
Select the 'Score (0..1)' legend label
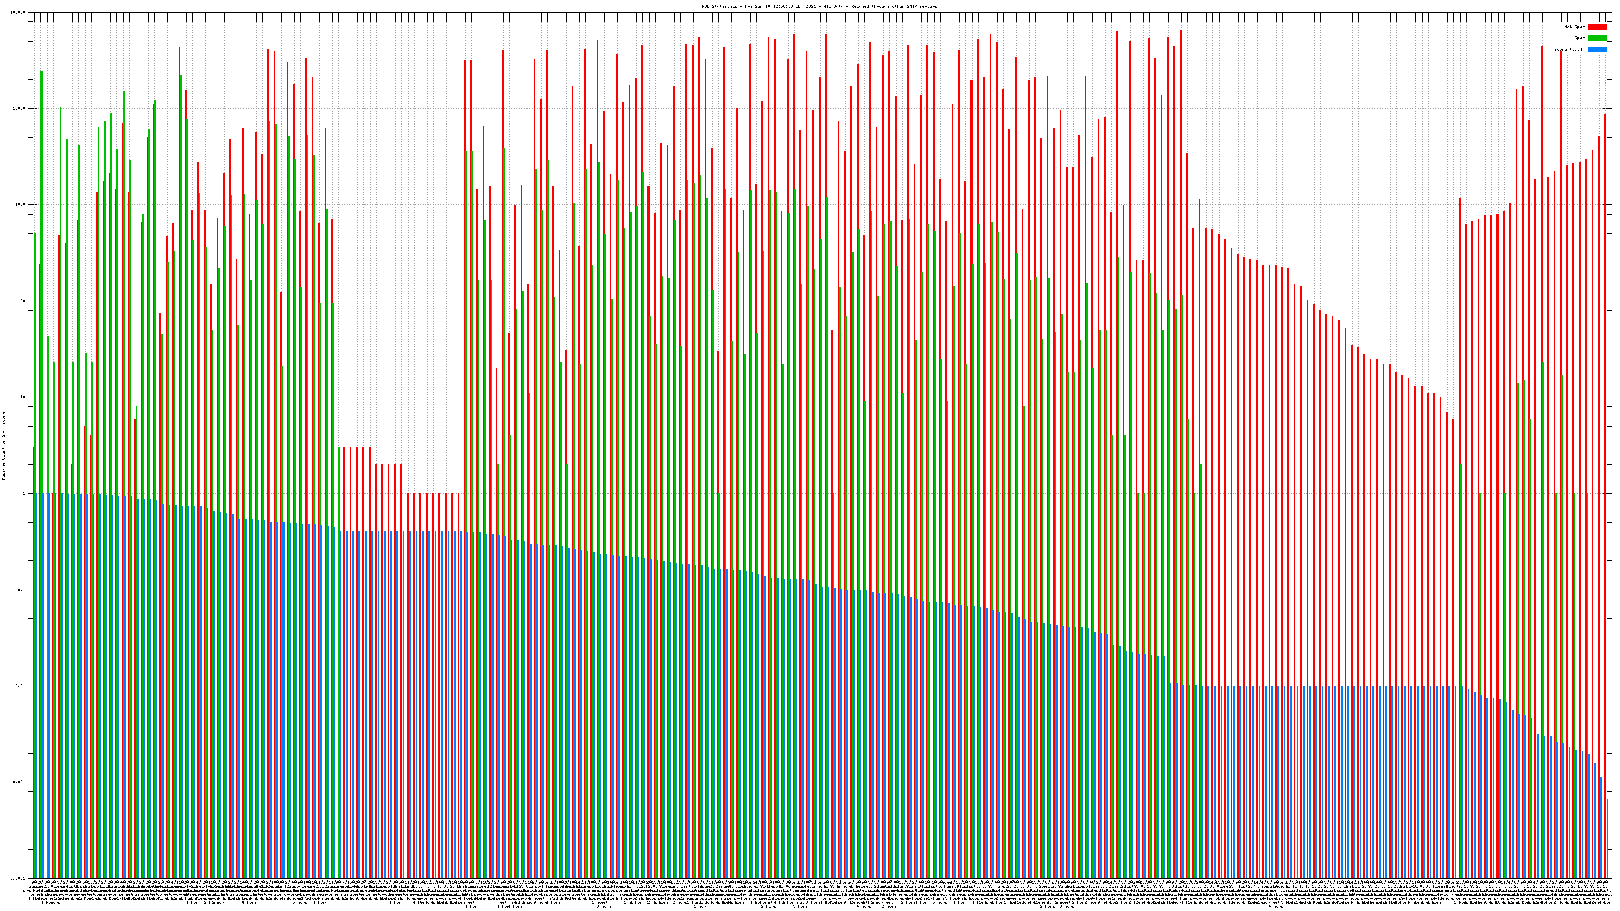[1569, 49]
